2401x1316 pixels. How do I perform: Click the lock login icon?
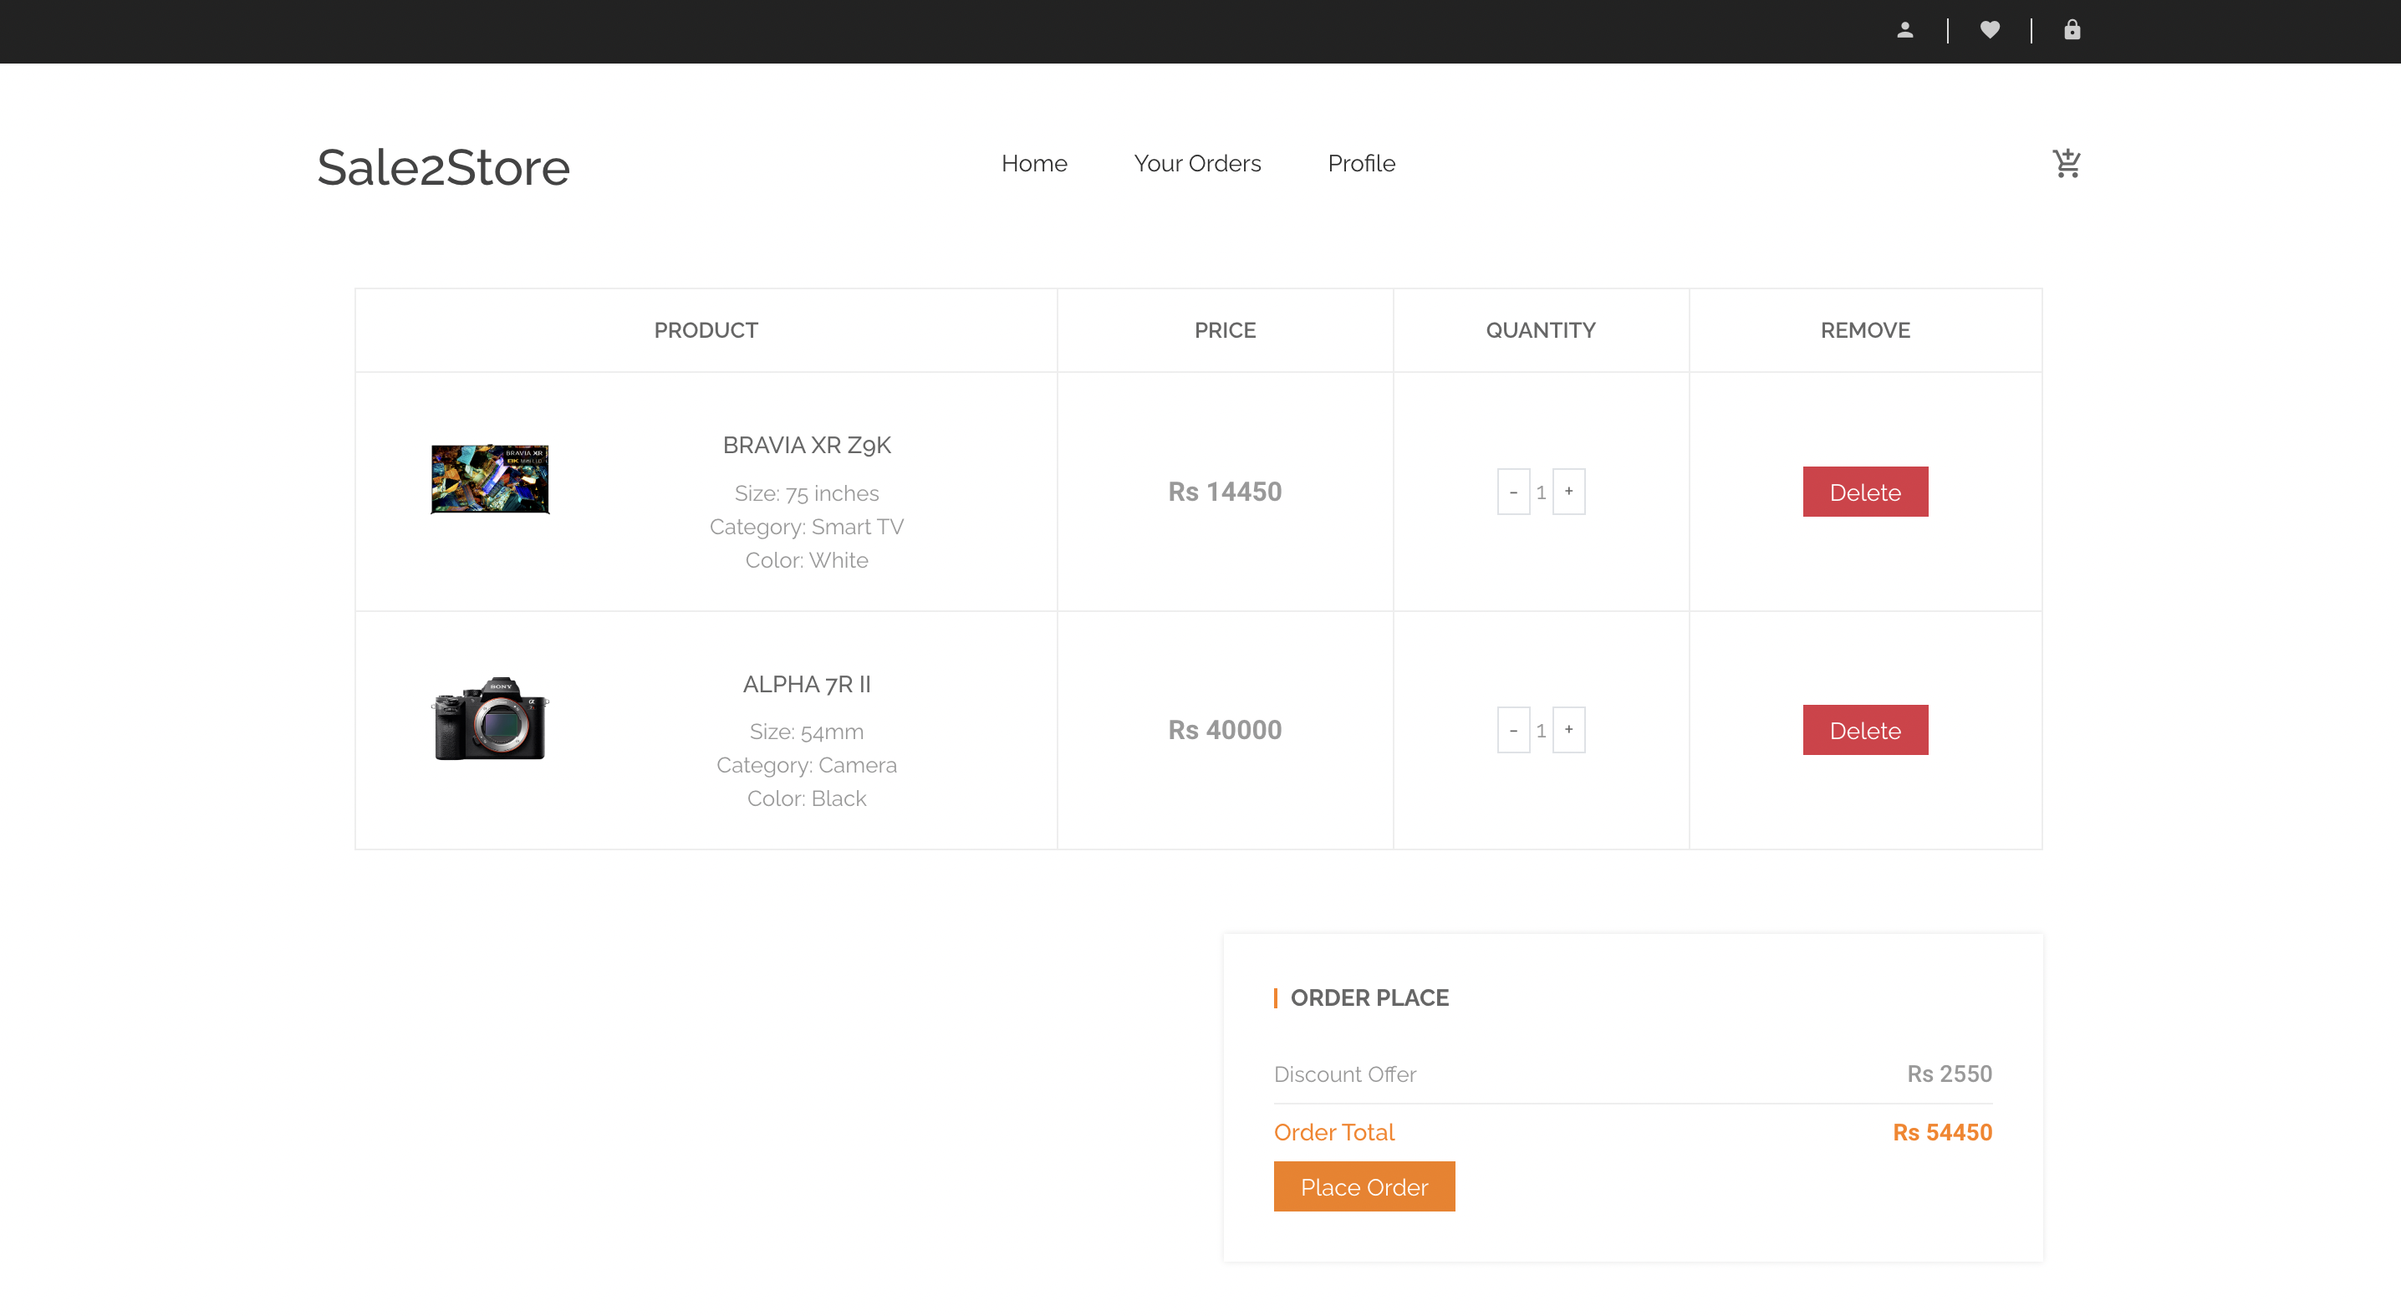pyautogui.click(x=2072, y=30)
